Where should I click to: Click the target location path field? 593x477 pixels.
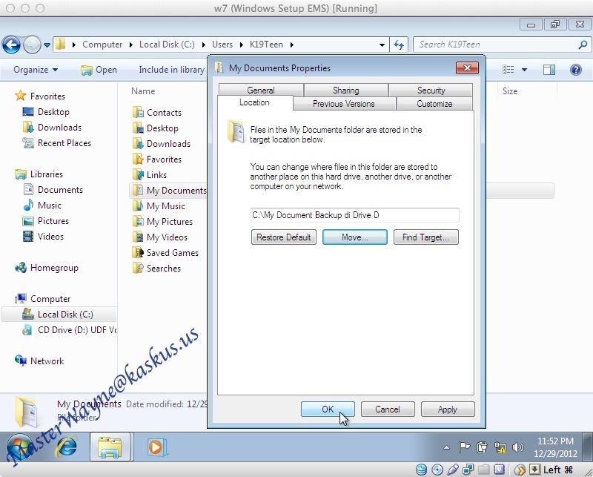[x=355, y=215]
